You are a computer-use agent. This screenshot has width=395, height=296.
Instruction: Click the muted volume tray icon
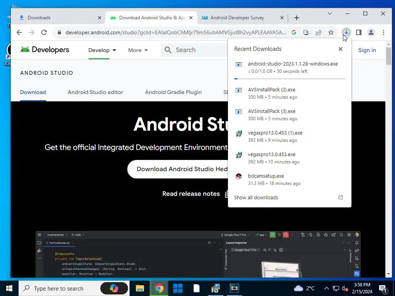click(x=345, y=288)
